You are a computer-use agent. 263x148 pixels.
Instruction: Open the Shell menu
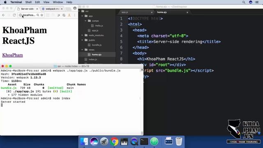coord(28,2)
